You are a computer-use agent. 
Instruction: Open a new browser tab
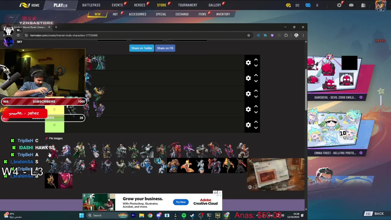coord(56,27)
